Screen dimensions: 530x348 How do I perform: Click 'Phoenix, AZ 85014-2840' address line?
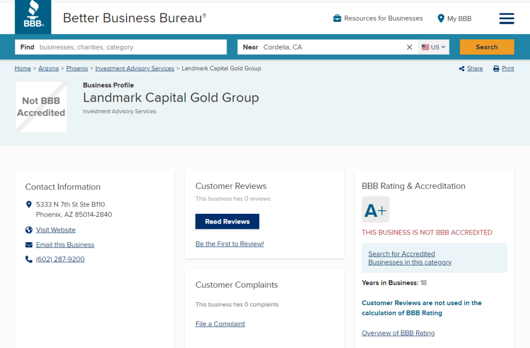74,214
